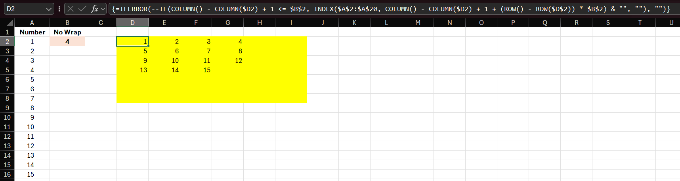The width and height of the screenshot is (680, 181).
Task: Open the Name Box dropdown arrow
Action: [x=49, y=9]
